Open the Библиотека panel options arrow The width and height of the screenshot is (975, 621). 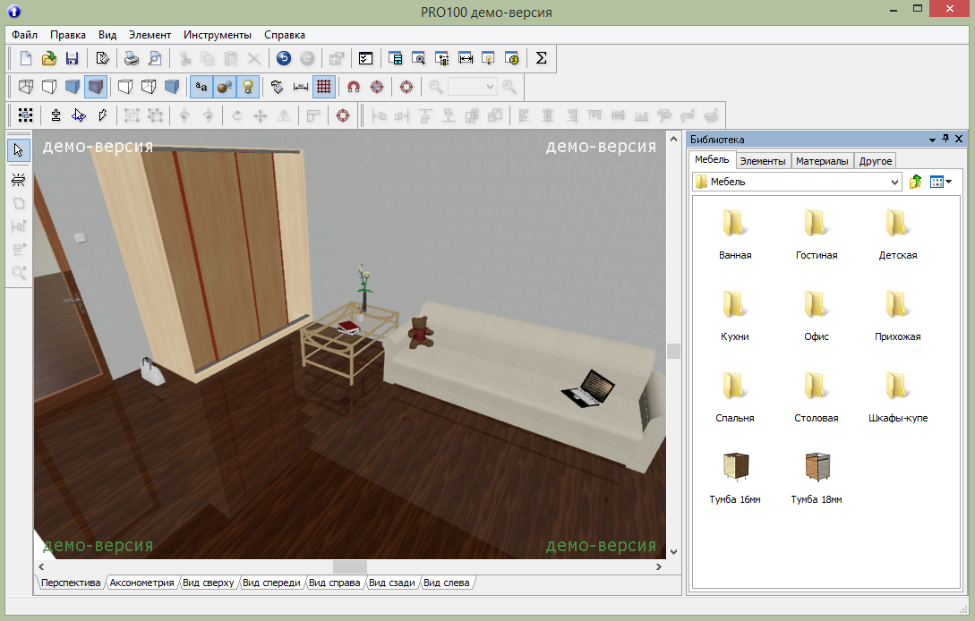pos(932,140)
